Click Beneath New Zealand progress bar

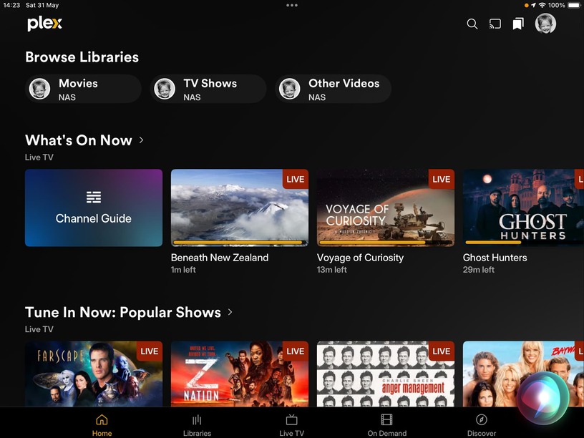pos(240,243)
